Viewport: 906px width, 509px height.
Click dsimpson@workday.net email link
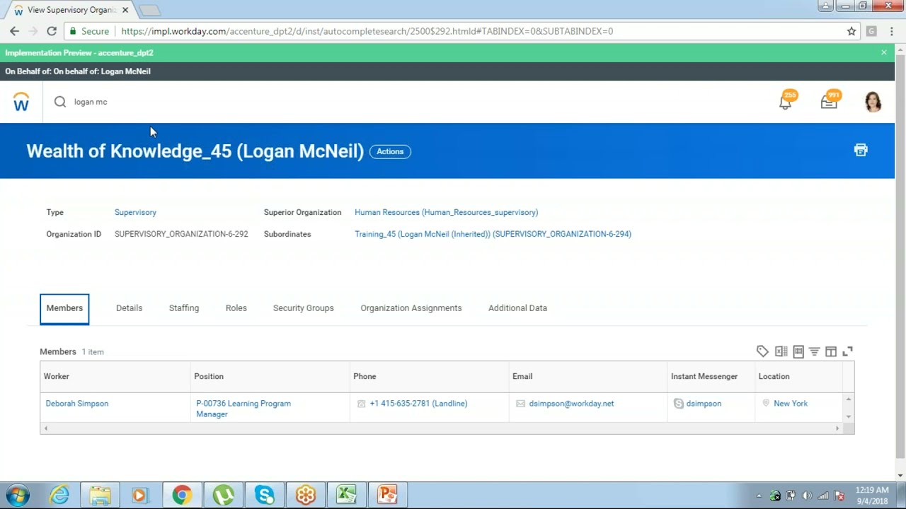point(571,404)
